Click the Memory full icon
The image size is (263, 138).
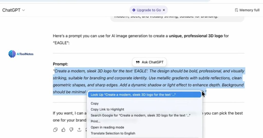coord(237,10)
